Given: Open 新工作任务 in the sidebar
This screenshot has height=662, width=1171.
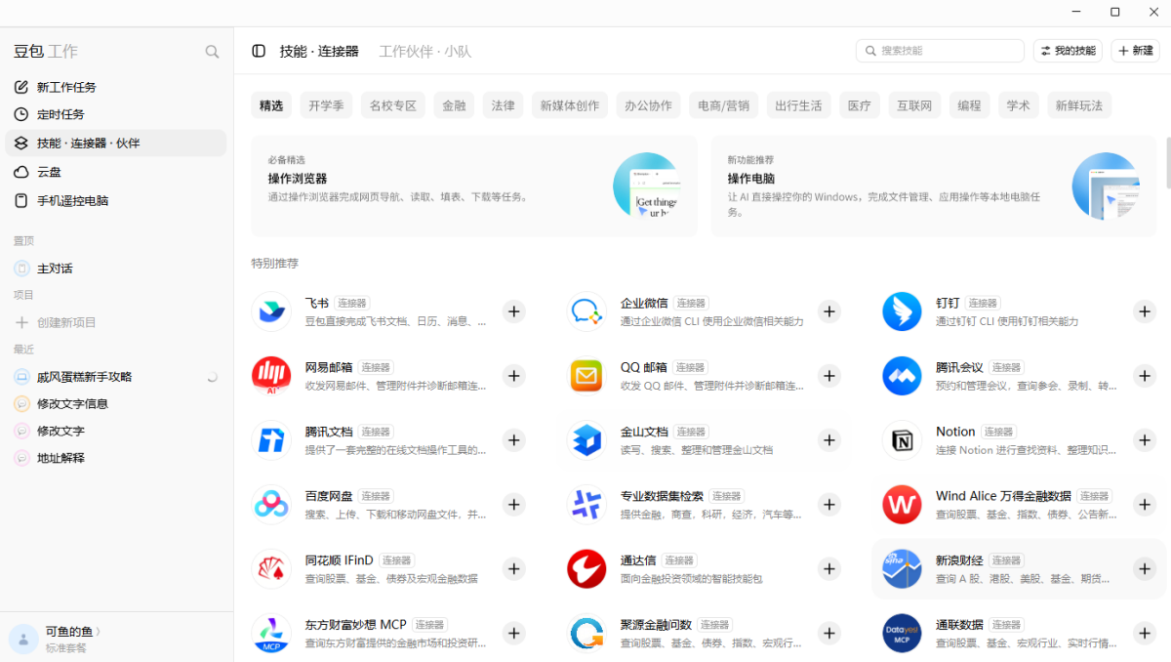Looking at the screenshot, I should [116, 87].
